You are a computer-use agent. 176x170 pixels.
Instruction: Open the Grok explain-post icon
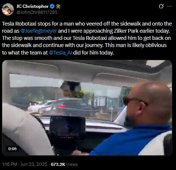click(x=161, y=6)
